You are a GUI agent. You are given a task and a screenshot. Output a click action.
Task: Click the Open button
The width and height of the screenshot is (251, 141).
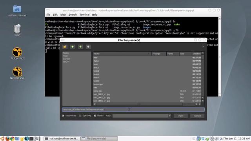[x=180, y=116]
